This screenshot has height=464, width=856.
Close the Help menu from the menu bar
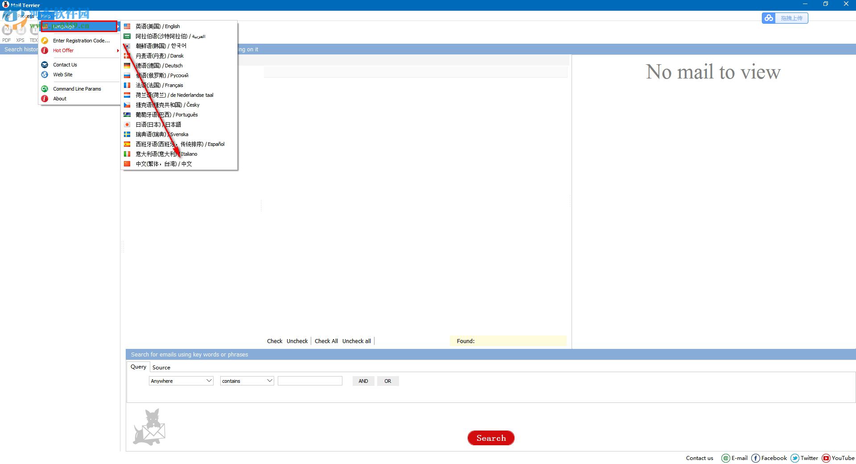click(x=46, y=16)
